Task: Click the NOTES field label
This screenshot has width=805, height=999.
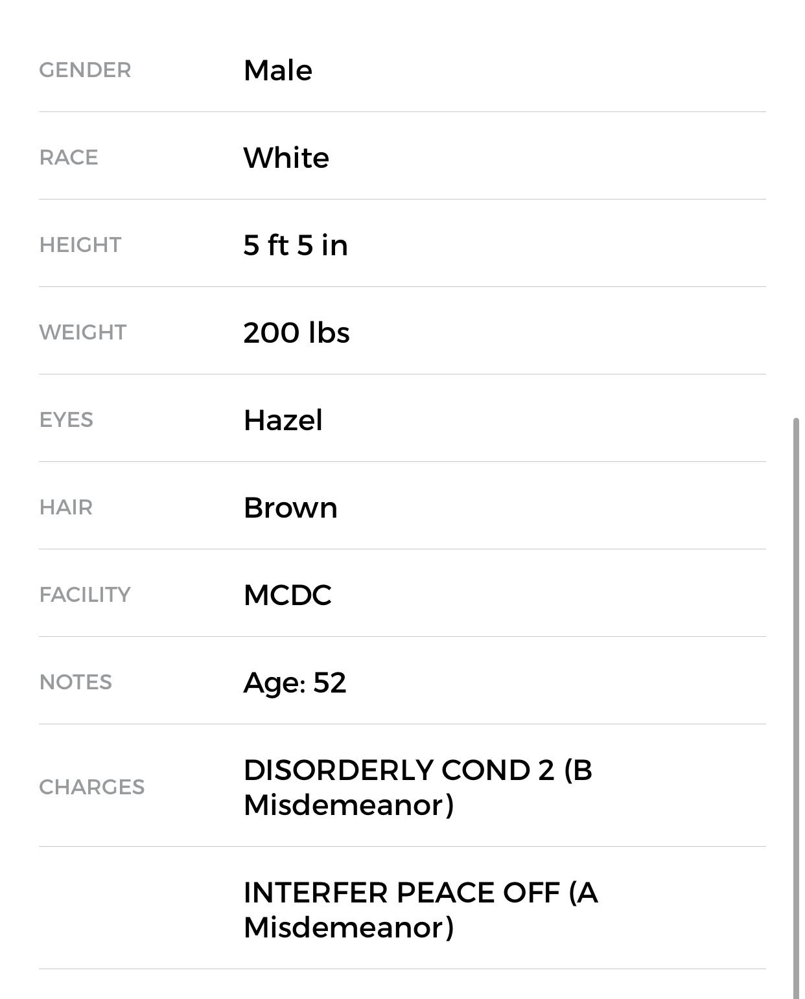Action: point(76,682)
